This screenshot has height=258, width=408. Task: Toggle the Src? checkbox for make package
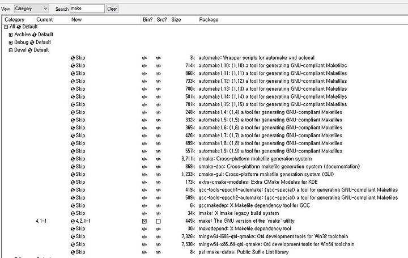tap(158, 221)
